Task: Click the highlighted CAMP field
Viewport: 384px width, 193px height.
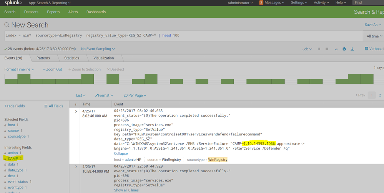Action: 13,158
